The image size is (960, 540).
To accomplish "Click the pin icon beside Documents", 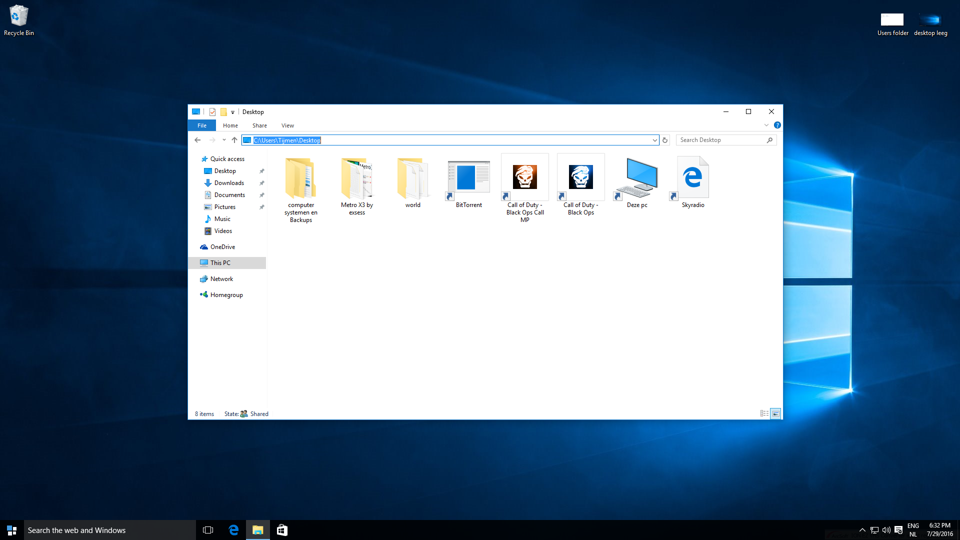I will click(x=261, y=195).
